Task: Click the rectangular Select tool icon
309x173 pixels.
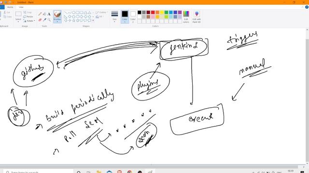Action: [x=18, y=14]
